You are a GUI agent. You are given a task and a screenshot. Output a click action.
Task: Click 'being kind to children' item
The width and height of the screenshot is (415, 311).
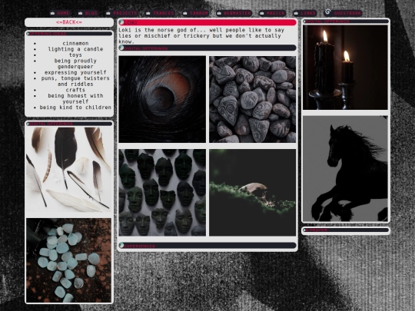point(75,107)
